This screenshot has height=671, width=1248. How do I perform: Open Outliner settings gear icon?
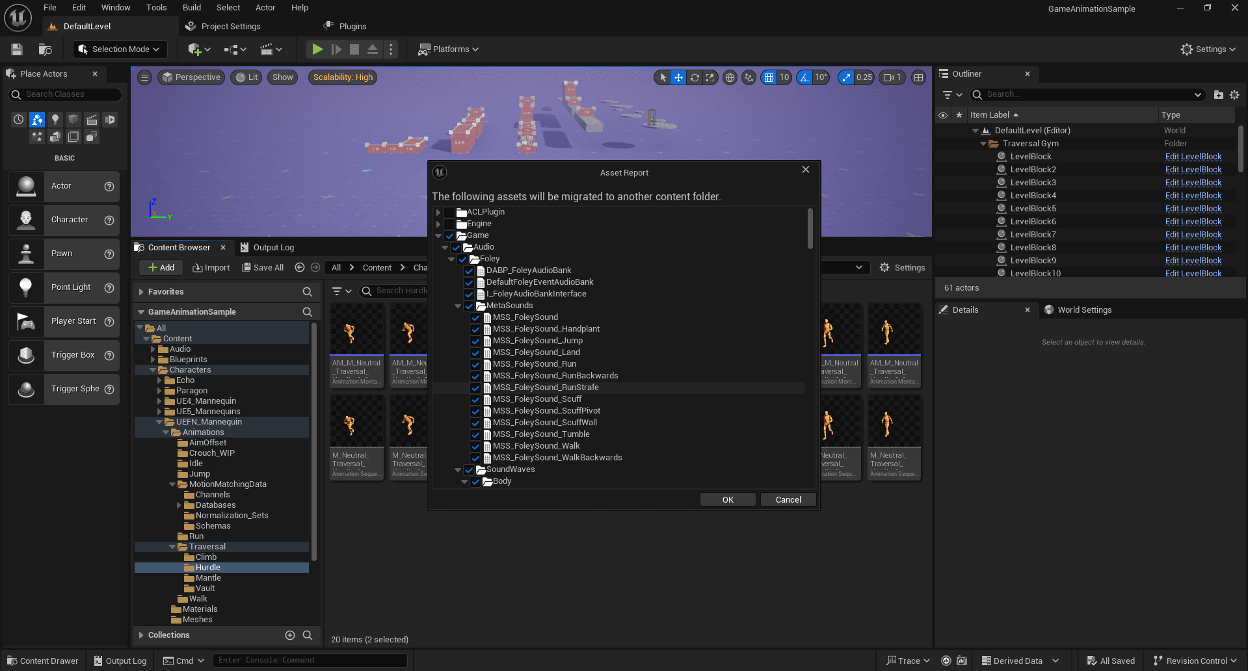coord(1234,95)
